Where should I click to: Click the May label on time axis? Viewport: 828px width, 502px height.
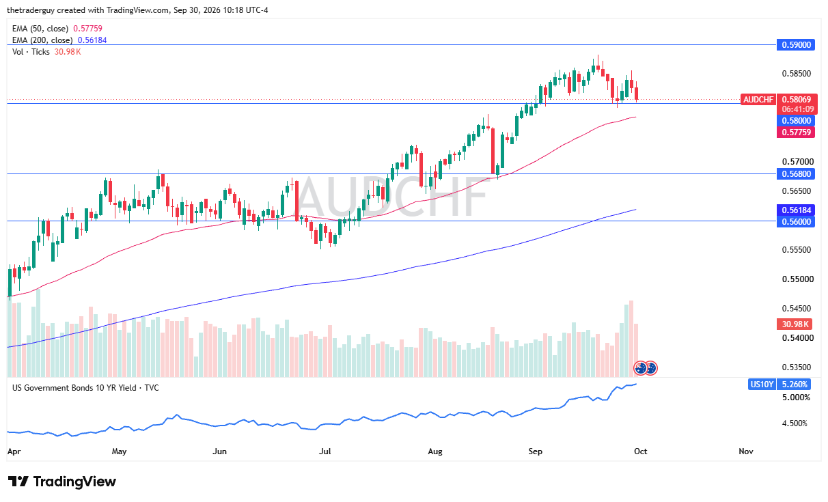tap(119, 451)
